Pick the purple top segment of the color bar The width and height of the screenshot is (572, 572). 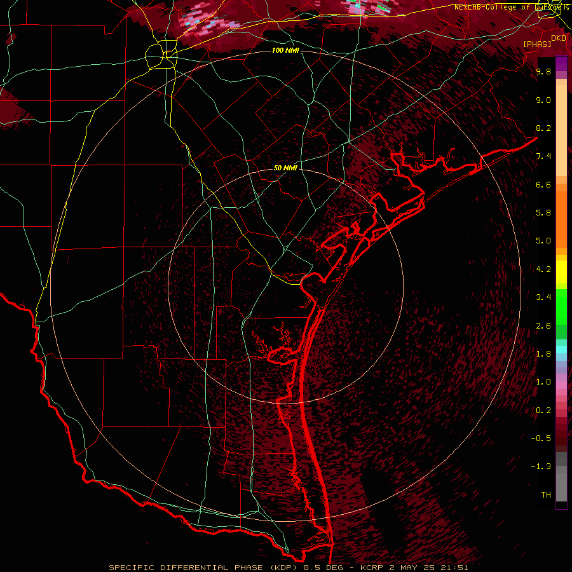(x=561, y=64)
